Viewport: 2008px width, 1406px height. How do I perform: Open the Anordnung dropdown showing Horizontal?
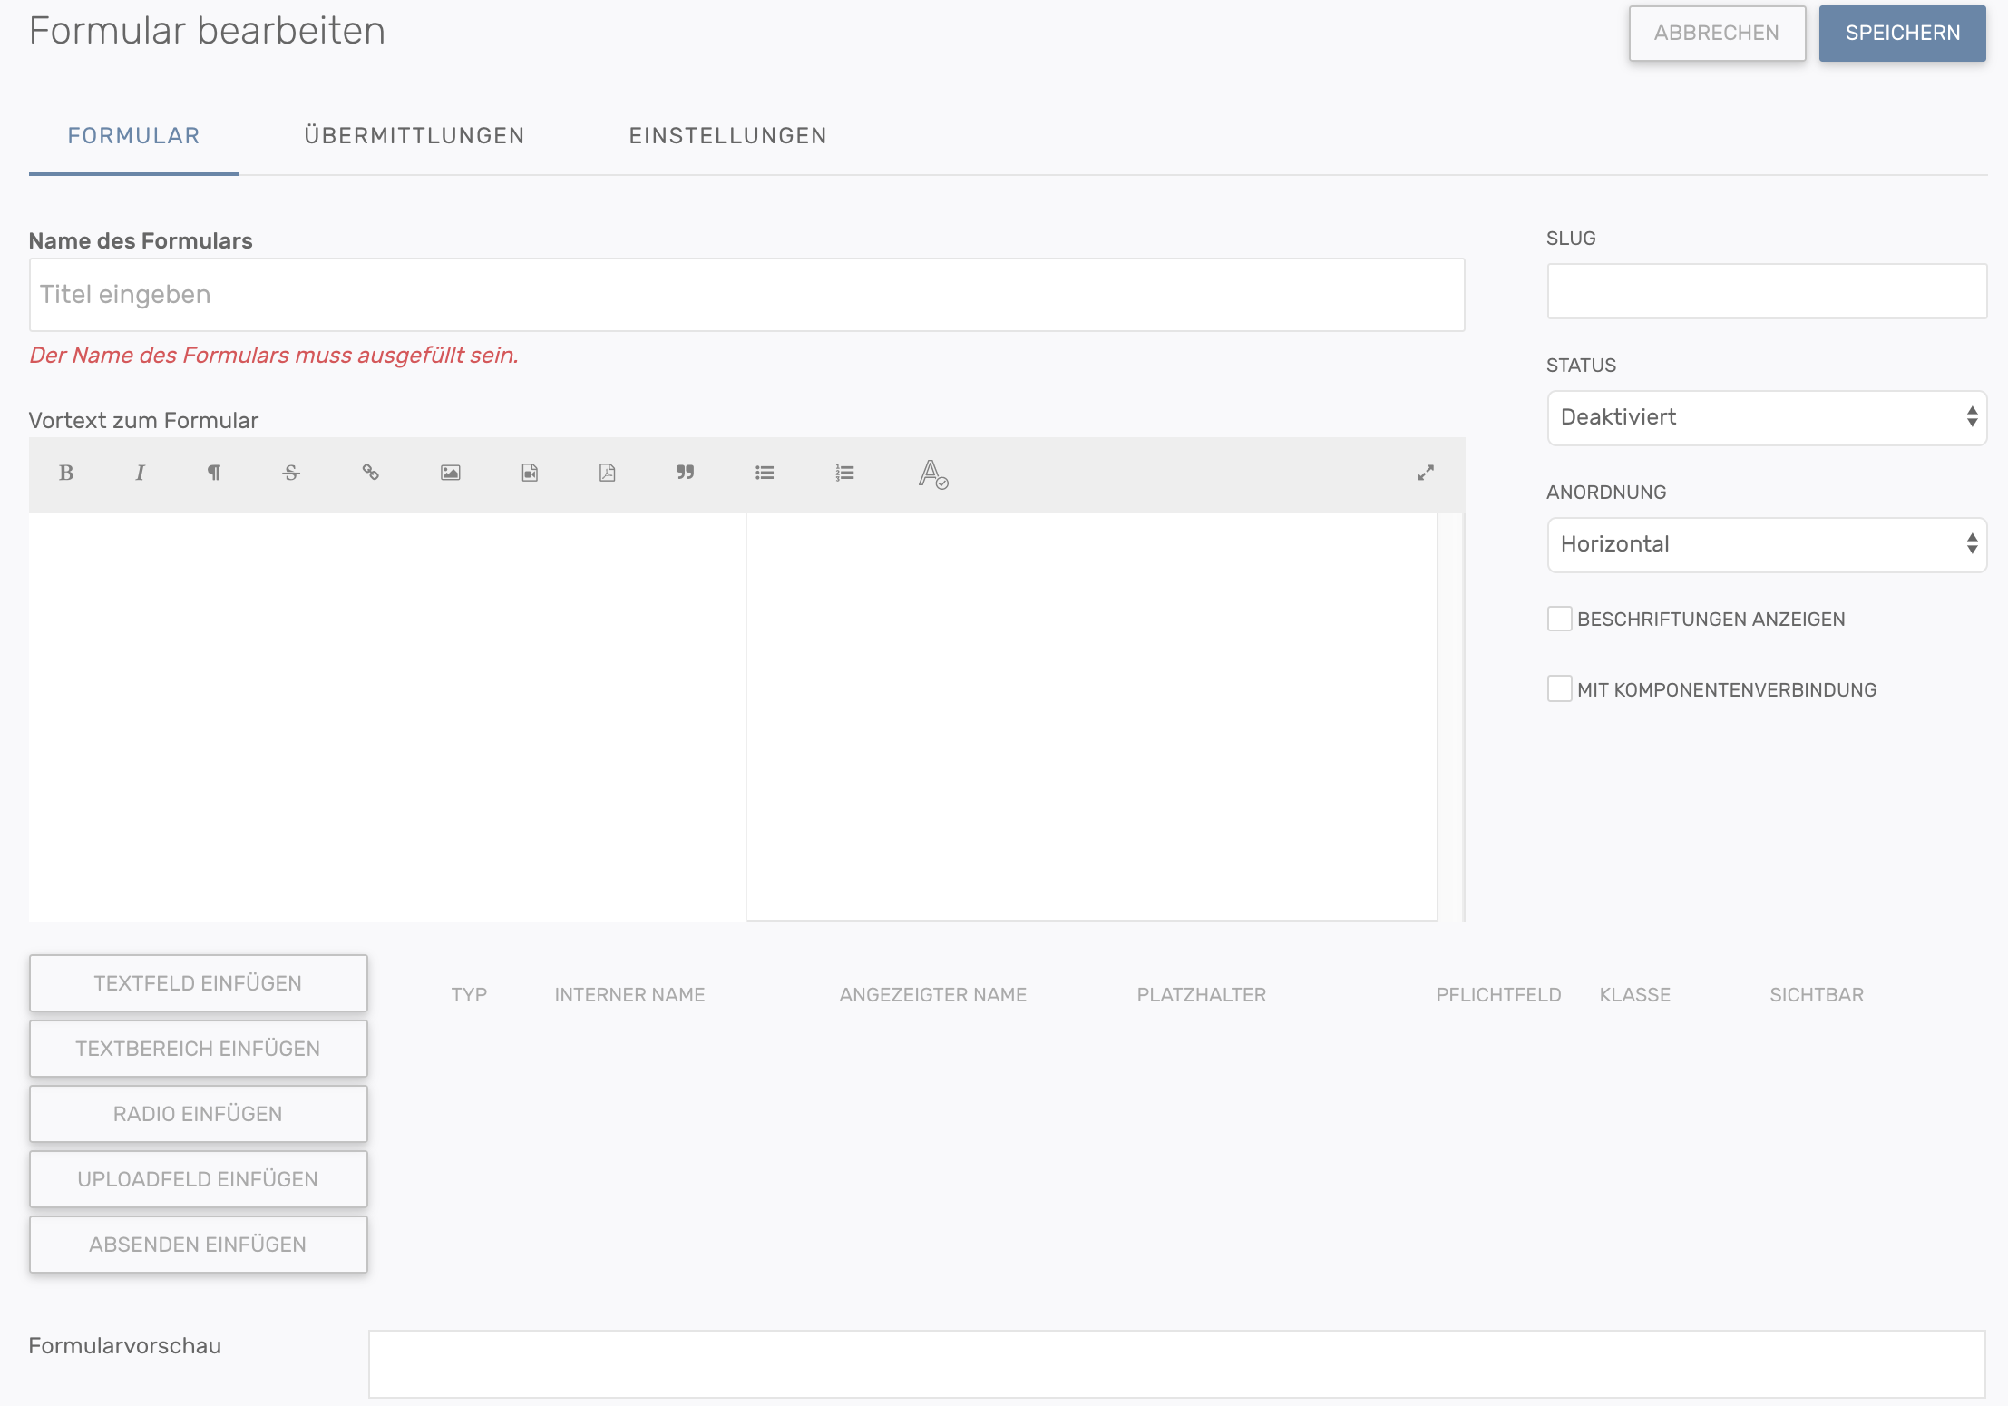click(1766, 544)
